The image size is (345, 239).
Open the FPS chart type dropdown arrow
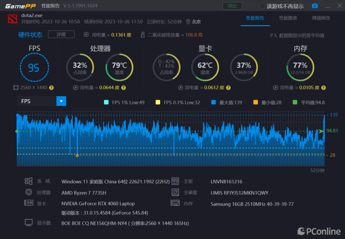pos(61,101)
